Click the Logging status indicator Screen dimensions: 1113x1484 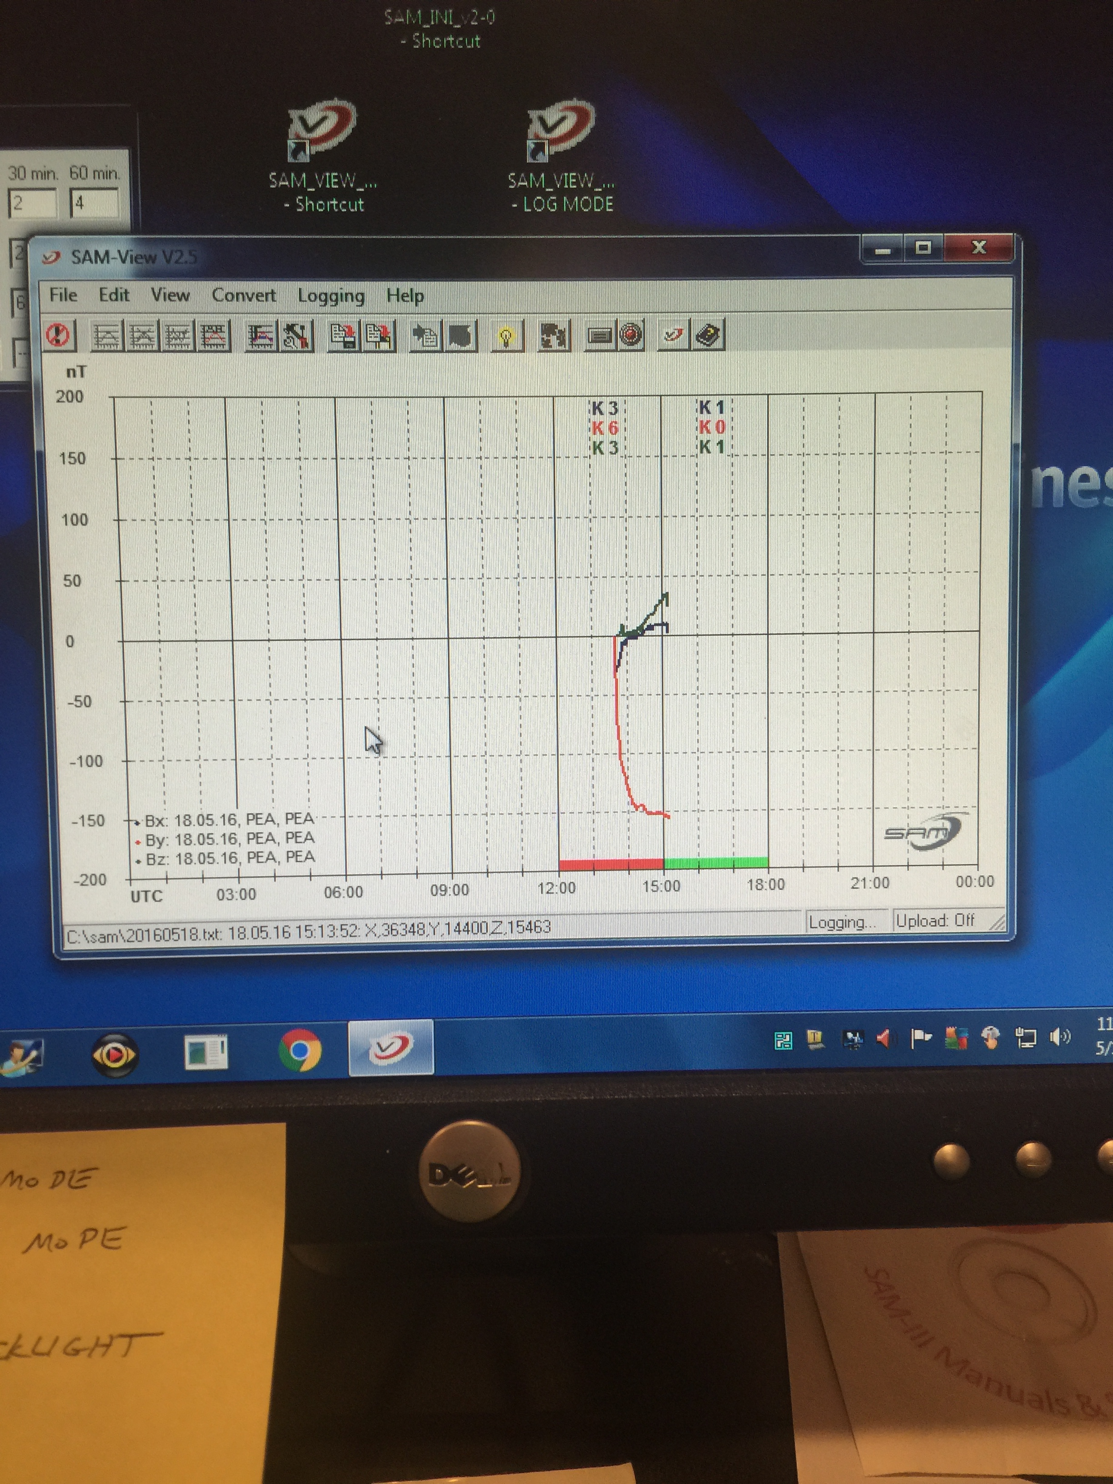point(843,921)
